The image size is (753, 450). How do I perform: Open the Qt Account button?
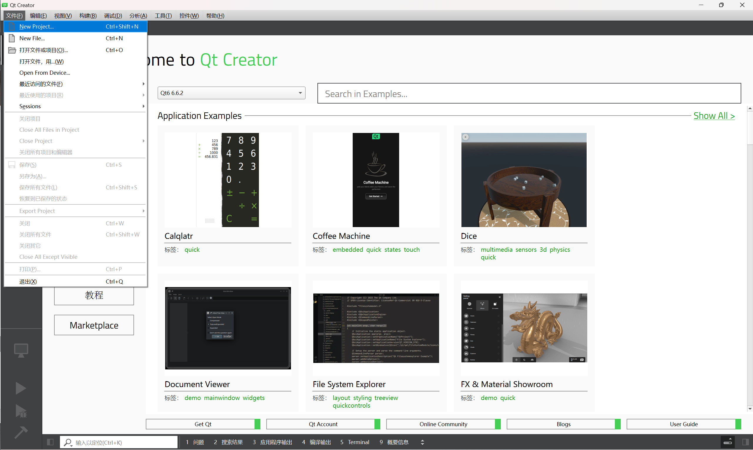323,424
